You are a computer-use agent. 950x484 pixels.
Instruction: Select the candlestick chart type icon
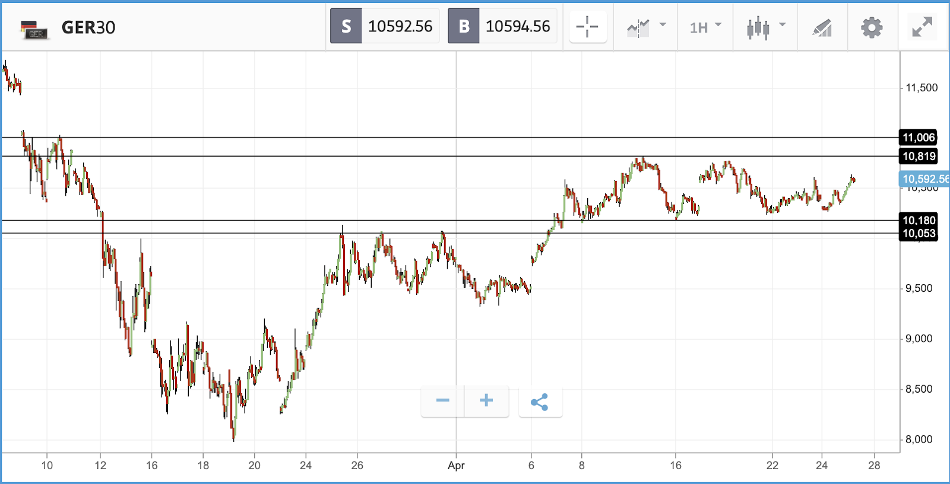(758, 28)
